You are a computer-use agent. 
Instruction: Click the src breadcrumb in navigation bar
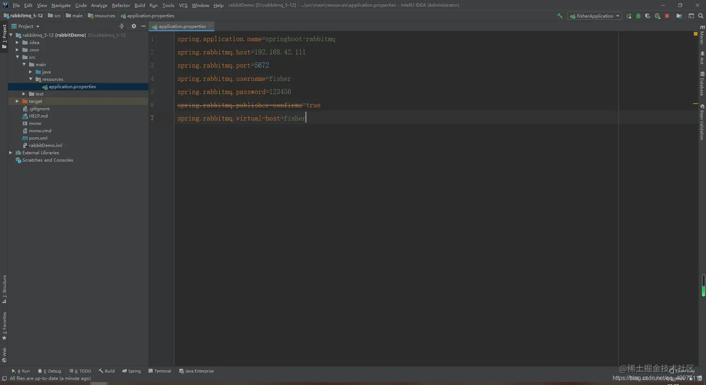coord(54,16)
